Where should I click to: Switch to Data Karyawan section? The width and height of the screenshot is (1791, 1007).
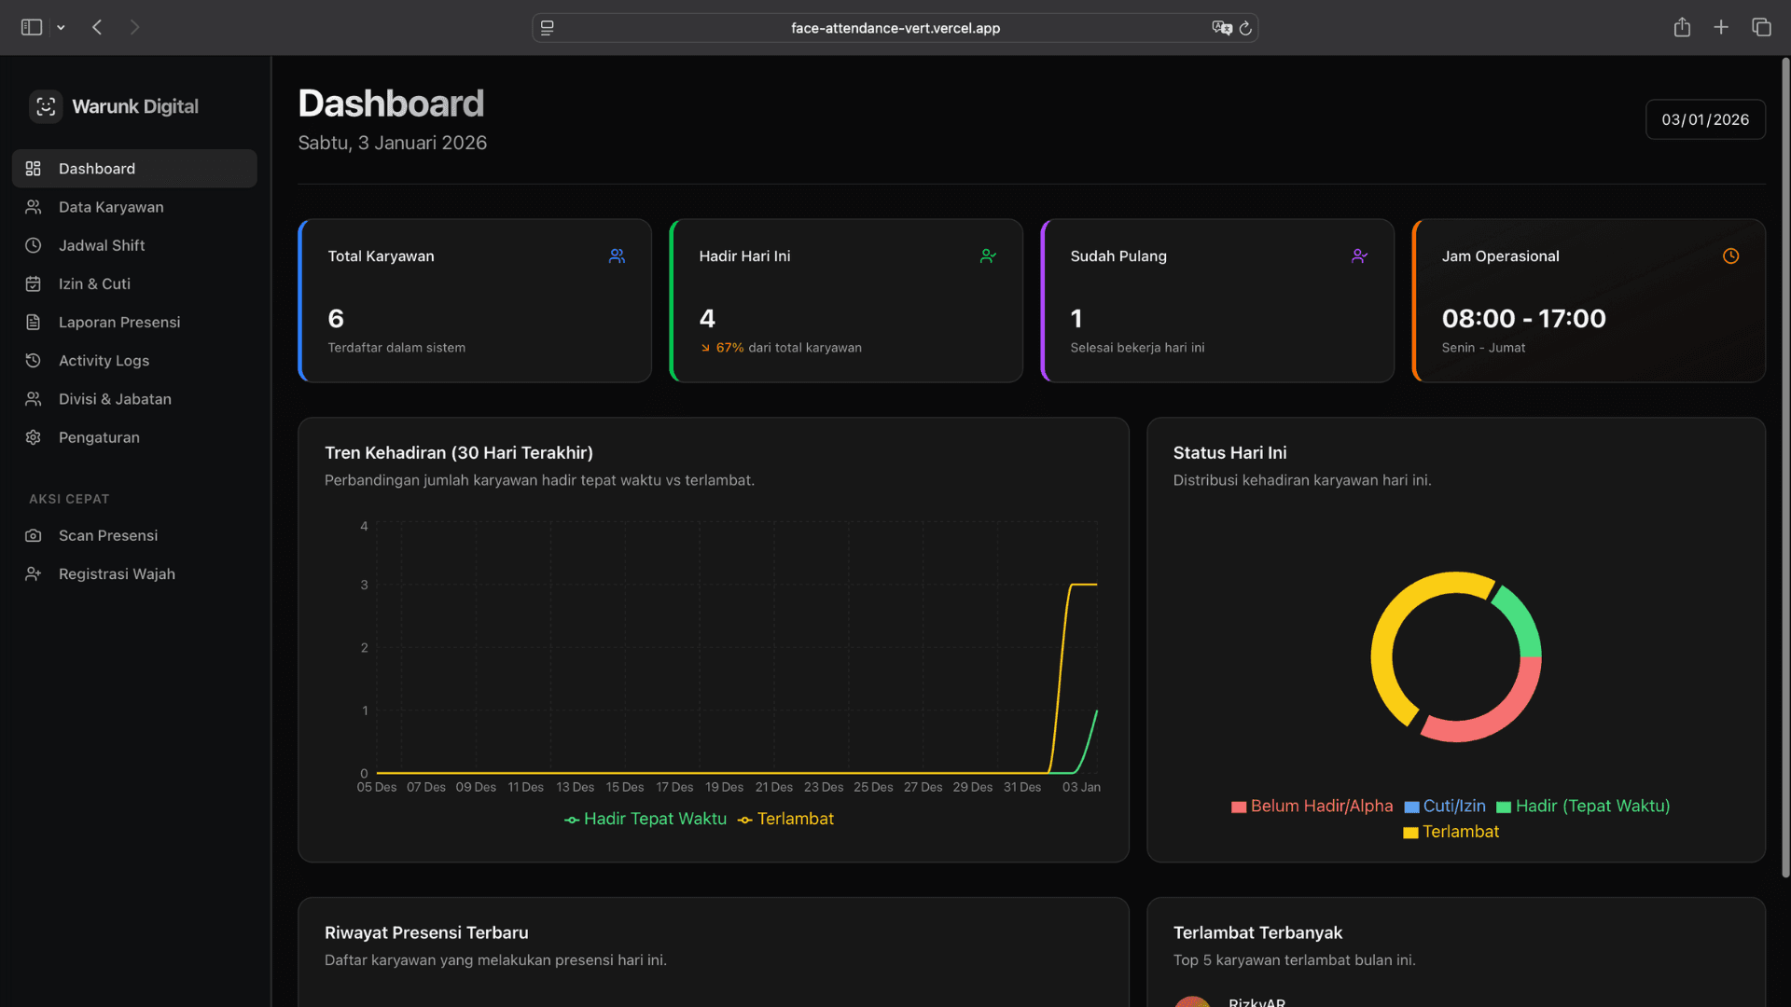[111, 207]
